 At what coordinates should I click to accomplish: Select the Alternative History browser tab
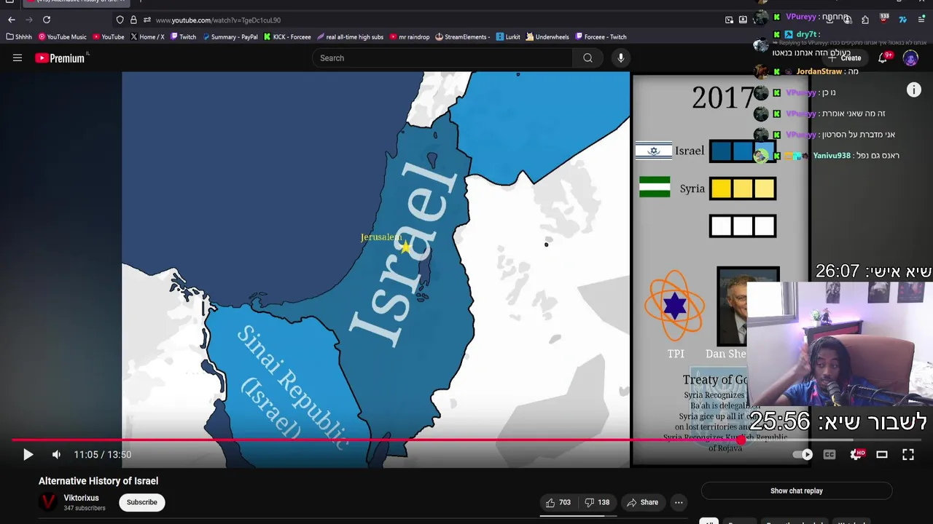click(76, 2)
